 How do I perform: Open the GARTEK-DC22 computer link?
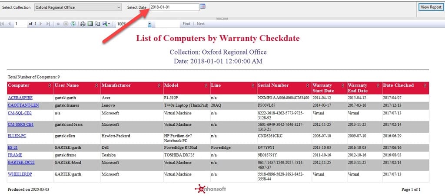pyautogui.click(x=21, y=163)
